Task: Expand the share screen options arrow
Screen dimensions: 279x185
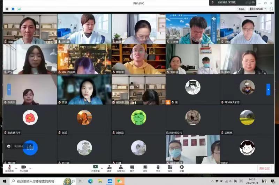Action: (x=101, y=168)
